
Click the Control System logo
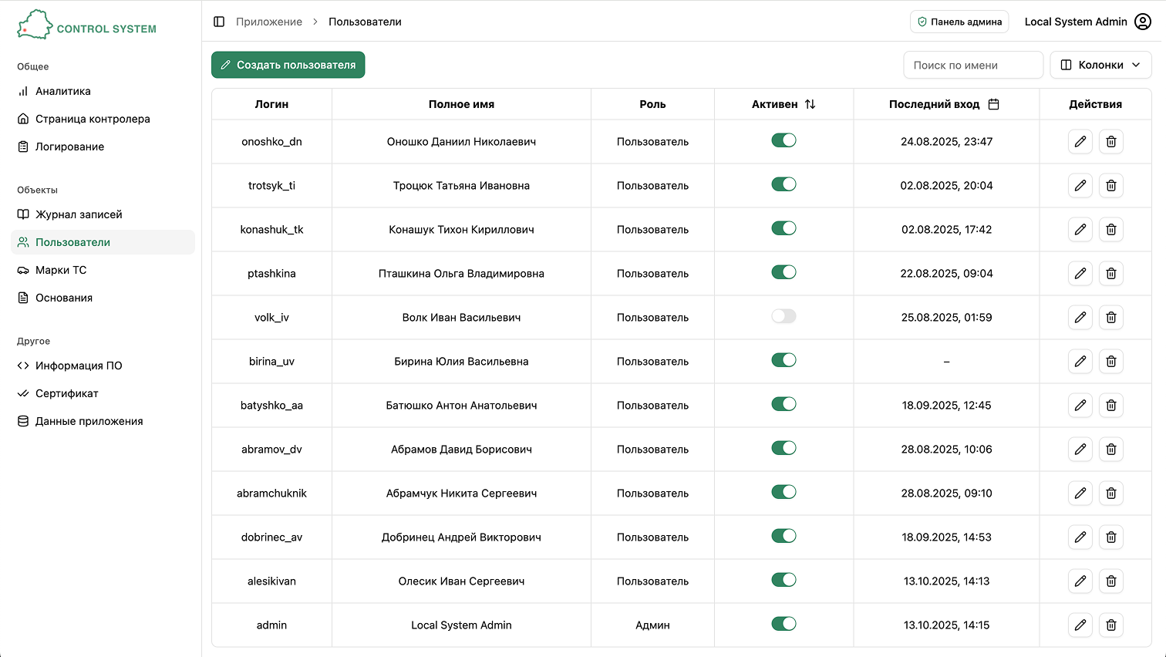click(86, 25)
